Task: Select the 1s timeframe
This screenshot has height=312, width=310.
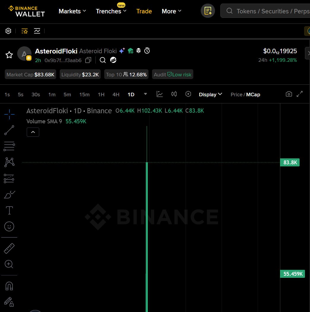Action: pos(7,94)
